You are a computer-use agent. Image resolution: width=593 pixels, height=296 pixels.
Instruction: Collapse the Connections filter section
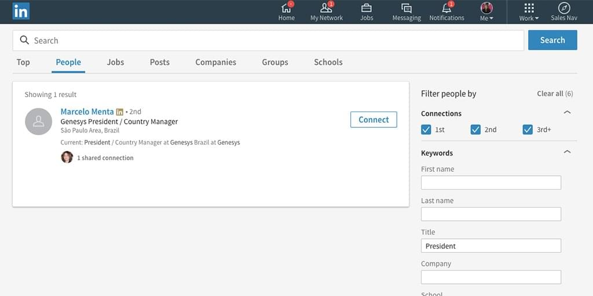point(567,113)
